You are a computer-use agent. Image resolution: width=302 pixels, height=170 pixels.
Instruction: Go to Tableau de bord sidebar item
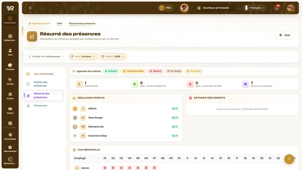point(10,37)
